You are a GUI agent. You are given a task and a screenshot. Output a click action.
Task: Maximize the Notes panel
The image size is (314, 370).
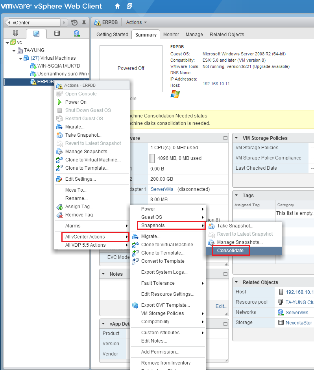click(225, 274)
